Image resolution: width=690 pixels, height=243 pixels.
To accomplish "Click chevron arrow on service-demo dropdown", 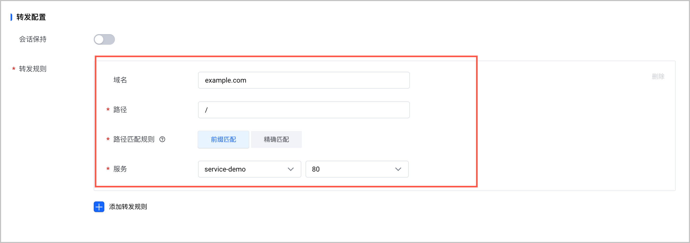I will pos(291,169).
